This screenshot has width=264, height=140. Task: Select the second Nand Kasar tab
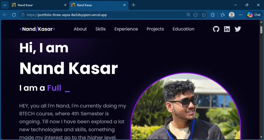99,5
